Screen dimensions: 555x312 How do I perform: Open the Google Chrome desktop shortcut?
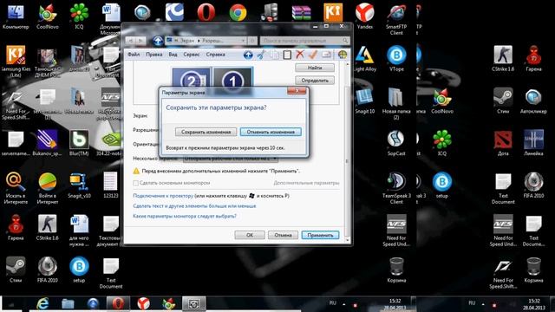(238, 13)
